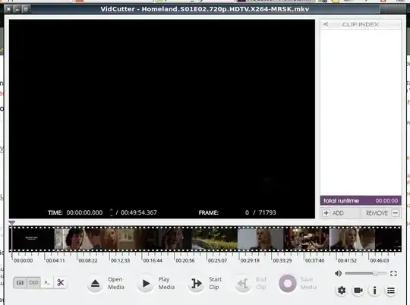Toggle the thumbnails view button
The height and width of the screenshot is (305, 410).
click(x=20, y=283)
